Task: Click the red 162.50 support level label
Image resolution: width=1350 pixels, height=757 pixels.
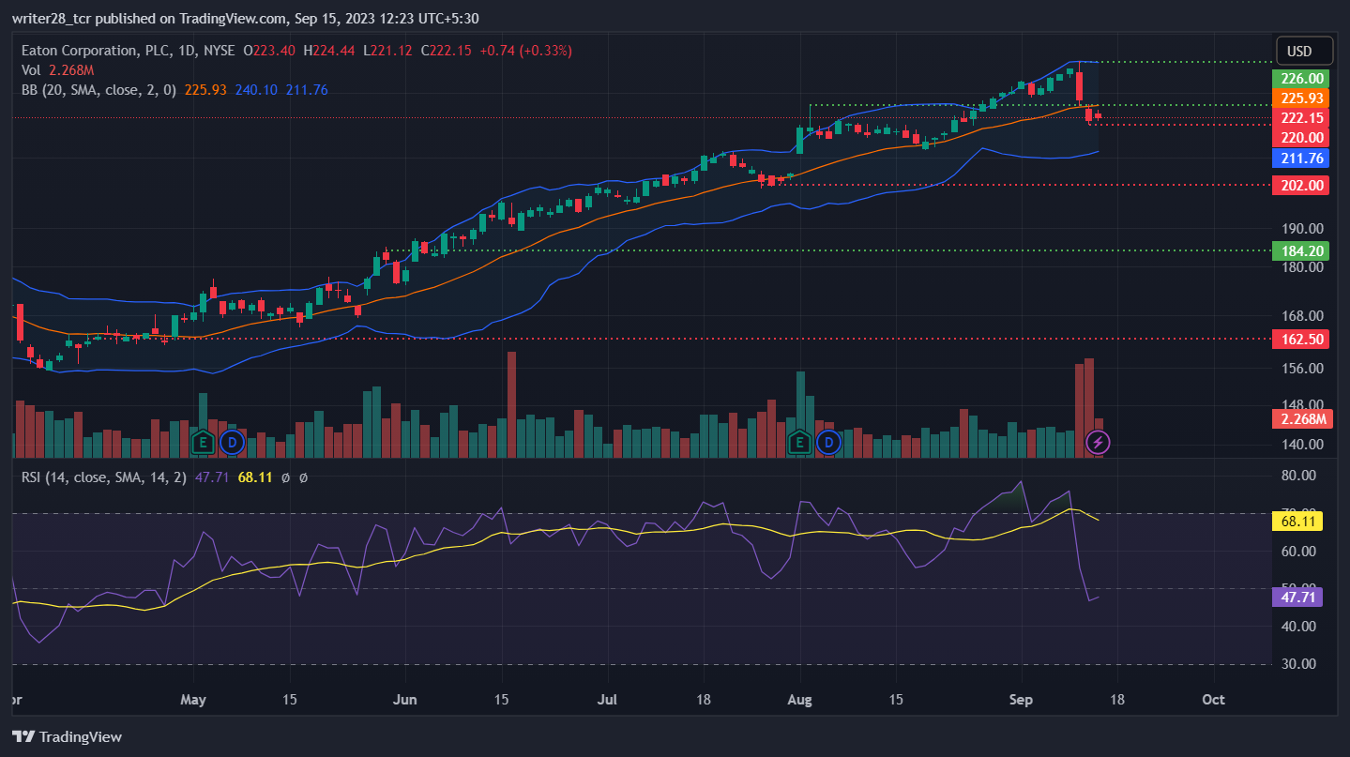Action: (x=1299, y=339)
